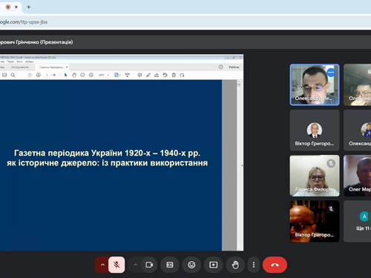The height and width of the screenshot is (278, 371).
Task: Open the Інструменти tab in Acrobat
Action: (20, 67)
